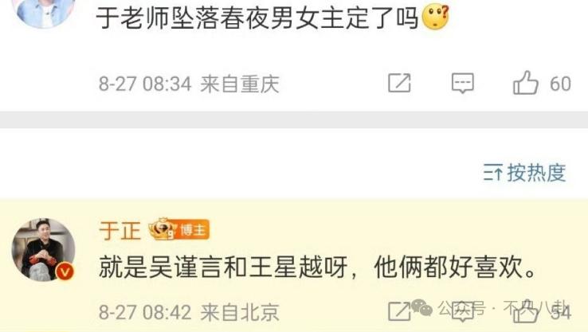Image resolution: width=588 pixels, height=332 pixels.
Task: Click the like count 60 on the top comment
Action: [x=560, y=84]
